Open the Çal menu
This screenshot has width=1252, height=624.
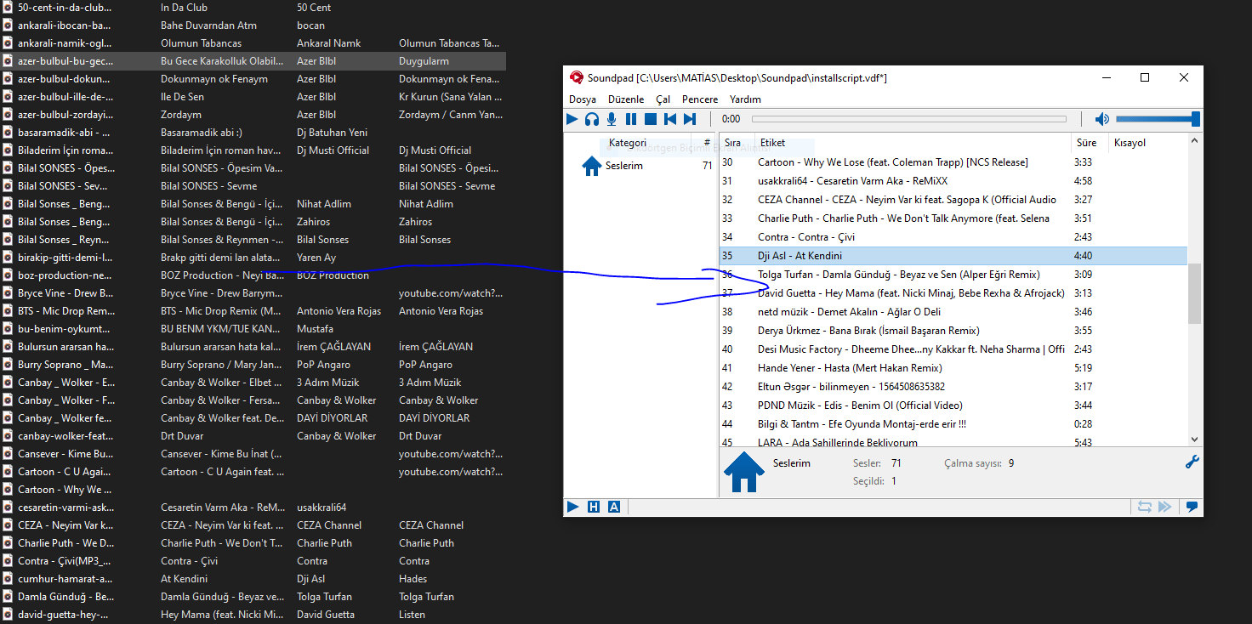coord(663,99)
